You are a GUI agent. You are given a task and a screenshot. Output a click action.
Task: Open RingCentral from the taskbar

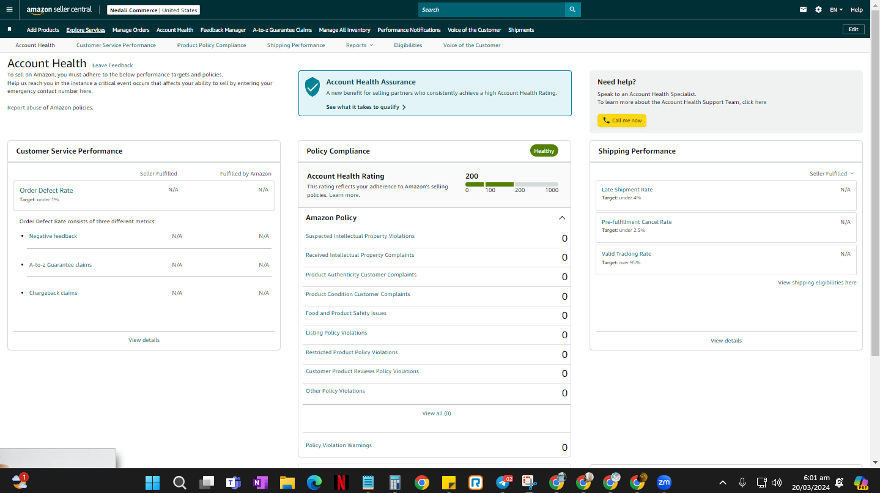475,483
